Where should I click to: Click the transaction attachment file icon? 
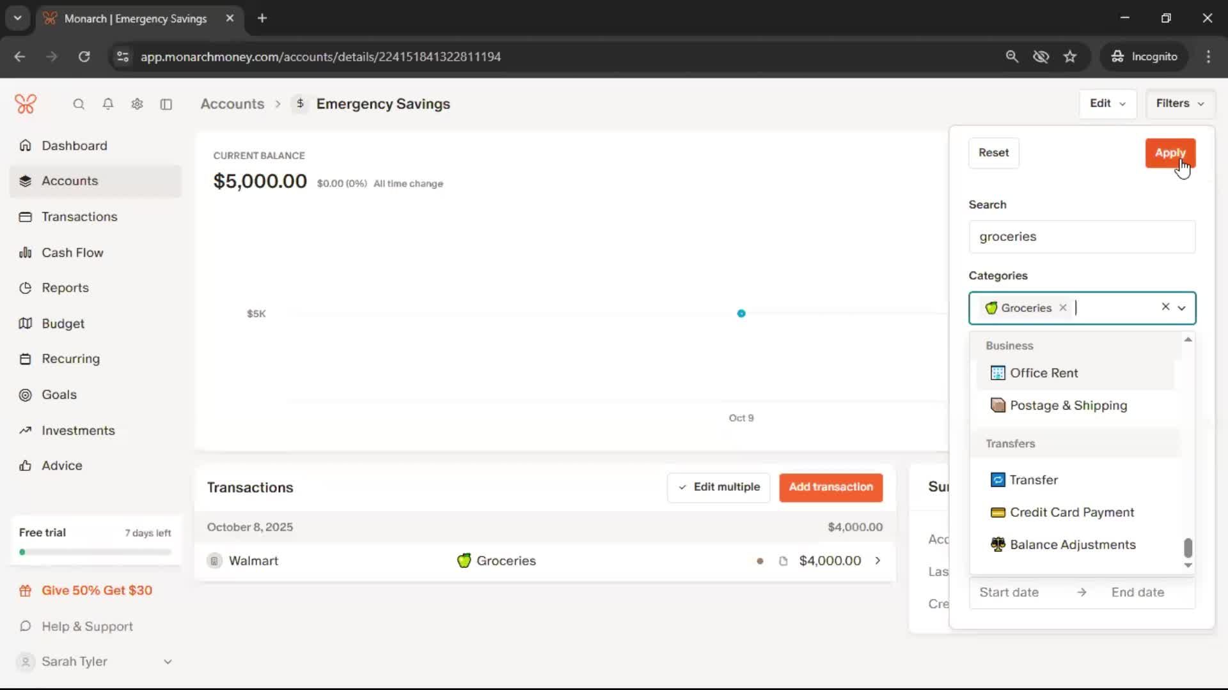click(x=783, y=561)
